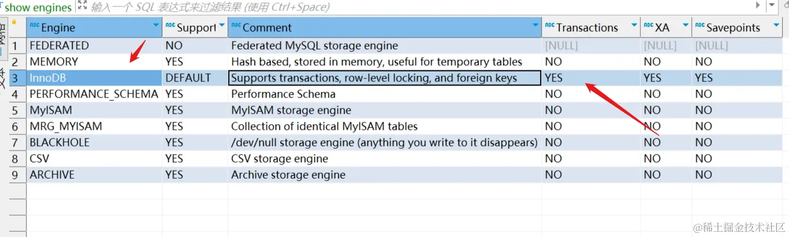
Task: Select row number 3 header
Action: (x=17, y=78)
